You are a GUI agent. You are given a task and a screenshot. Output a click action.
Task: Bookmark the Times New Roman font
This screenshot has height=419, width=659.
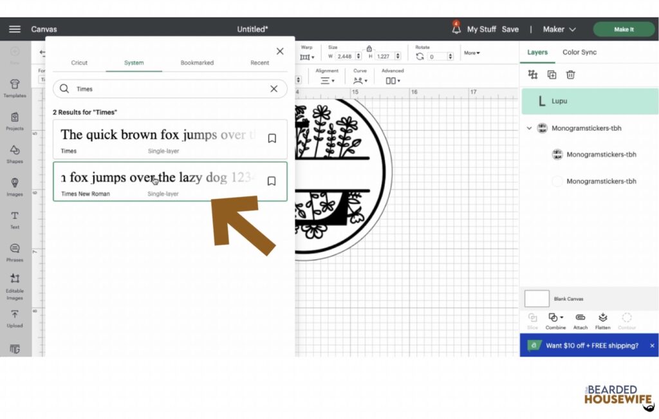coord(272,181)
